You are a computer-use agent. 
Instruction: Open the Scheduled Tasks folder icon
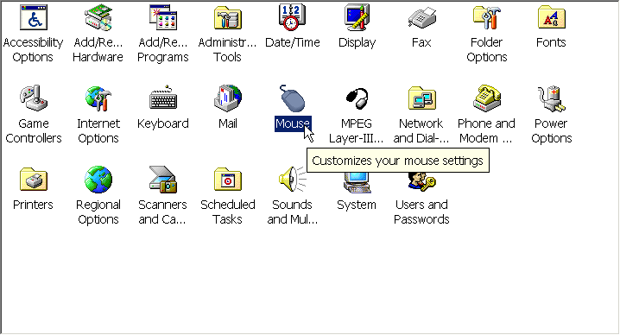(x=228, y=180)
